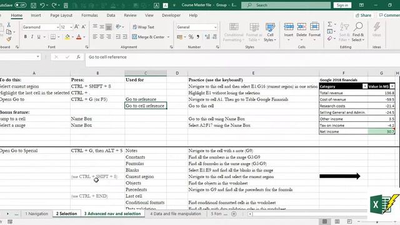This screenshot has width=400, height=225.
Task: Apply comma style
Action: 197,37
